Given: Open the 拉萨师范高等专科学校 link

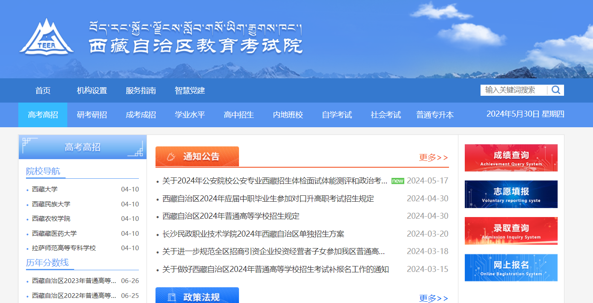Looking at the screenshot, I should 64,248.
